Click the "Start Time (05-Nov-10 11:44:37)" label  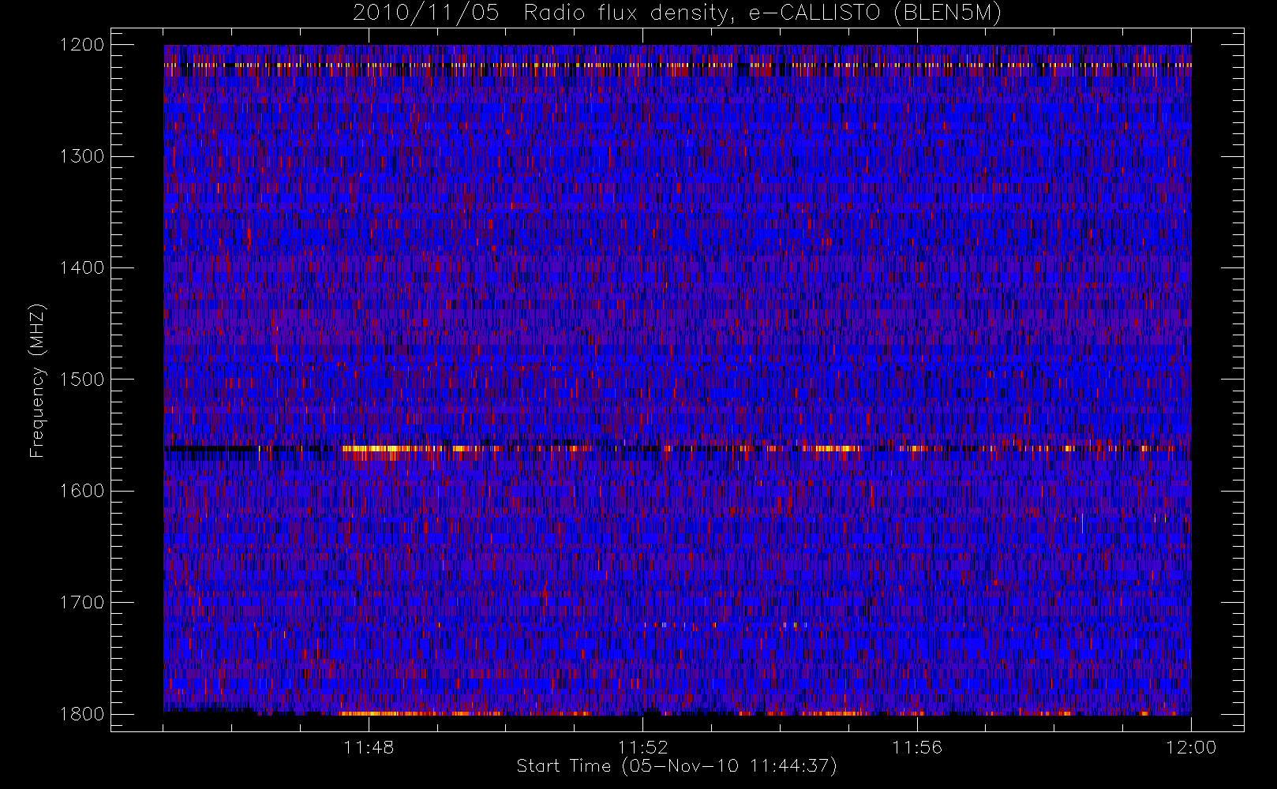[676, 766]
